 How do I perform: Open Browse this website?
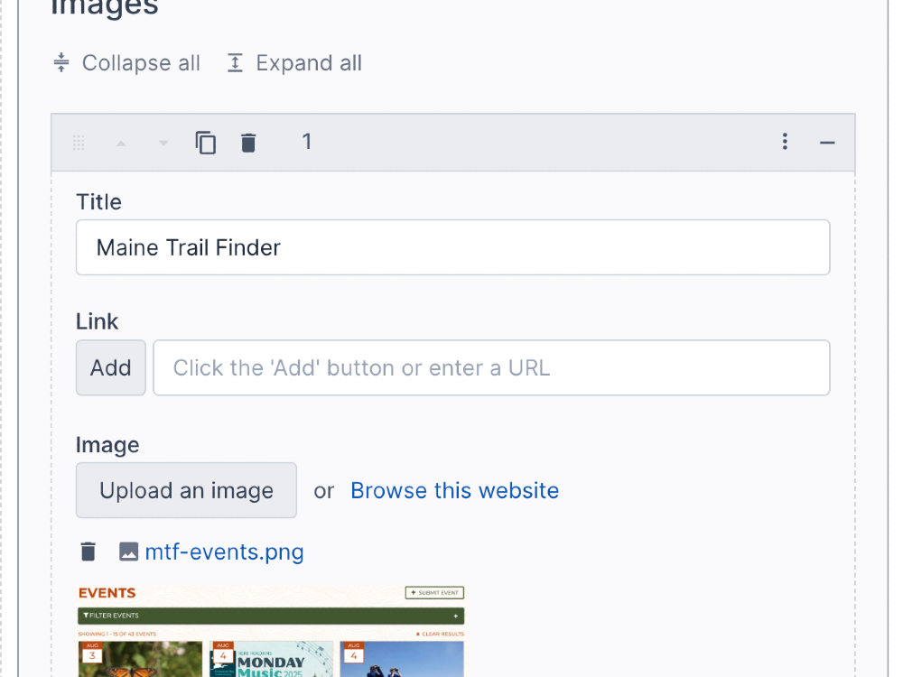454,490
